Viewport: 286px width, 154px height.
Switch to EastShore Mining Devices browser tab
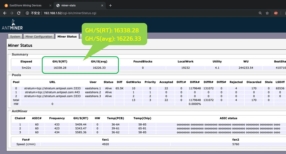point(26,5)
